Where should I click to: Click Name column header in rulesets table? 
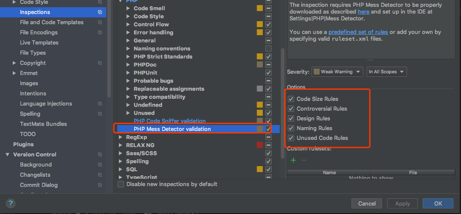tap(329, 172)
